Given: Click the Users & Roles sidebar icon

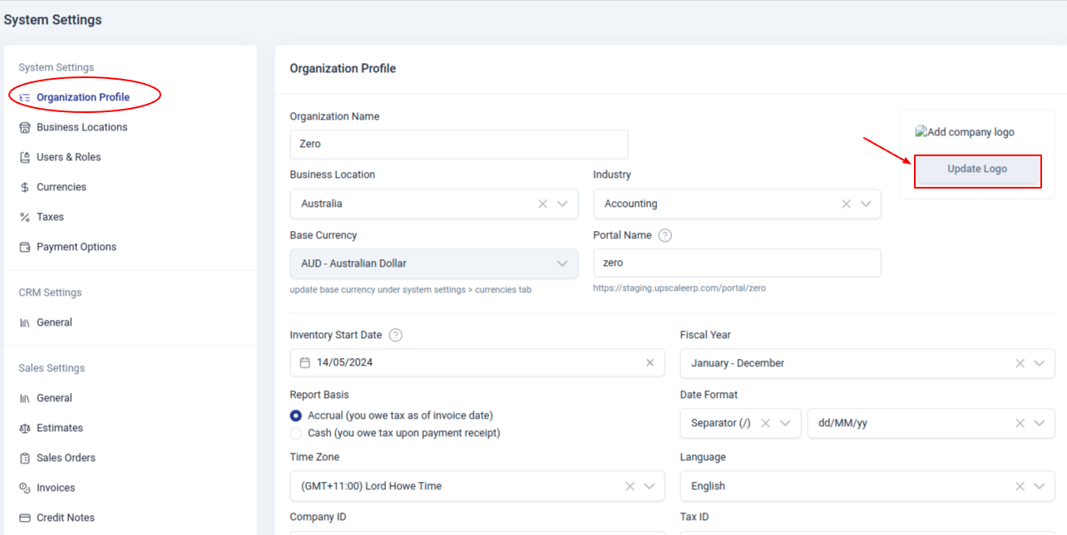Looking at the screenshot, I should 25,157.
